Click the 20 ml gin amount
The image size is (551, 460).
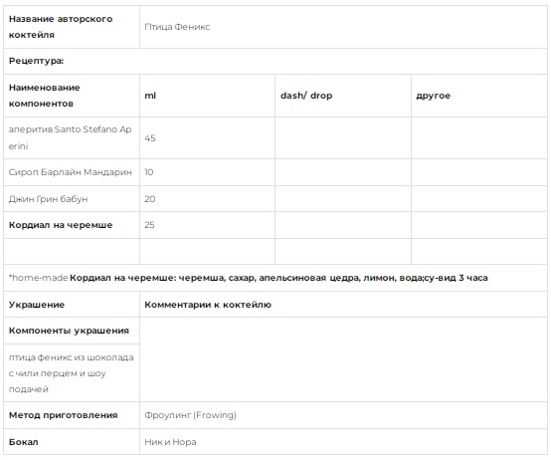[x=150, y=199]
